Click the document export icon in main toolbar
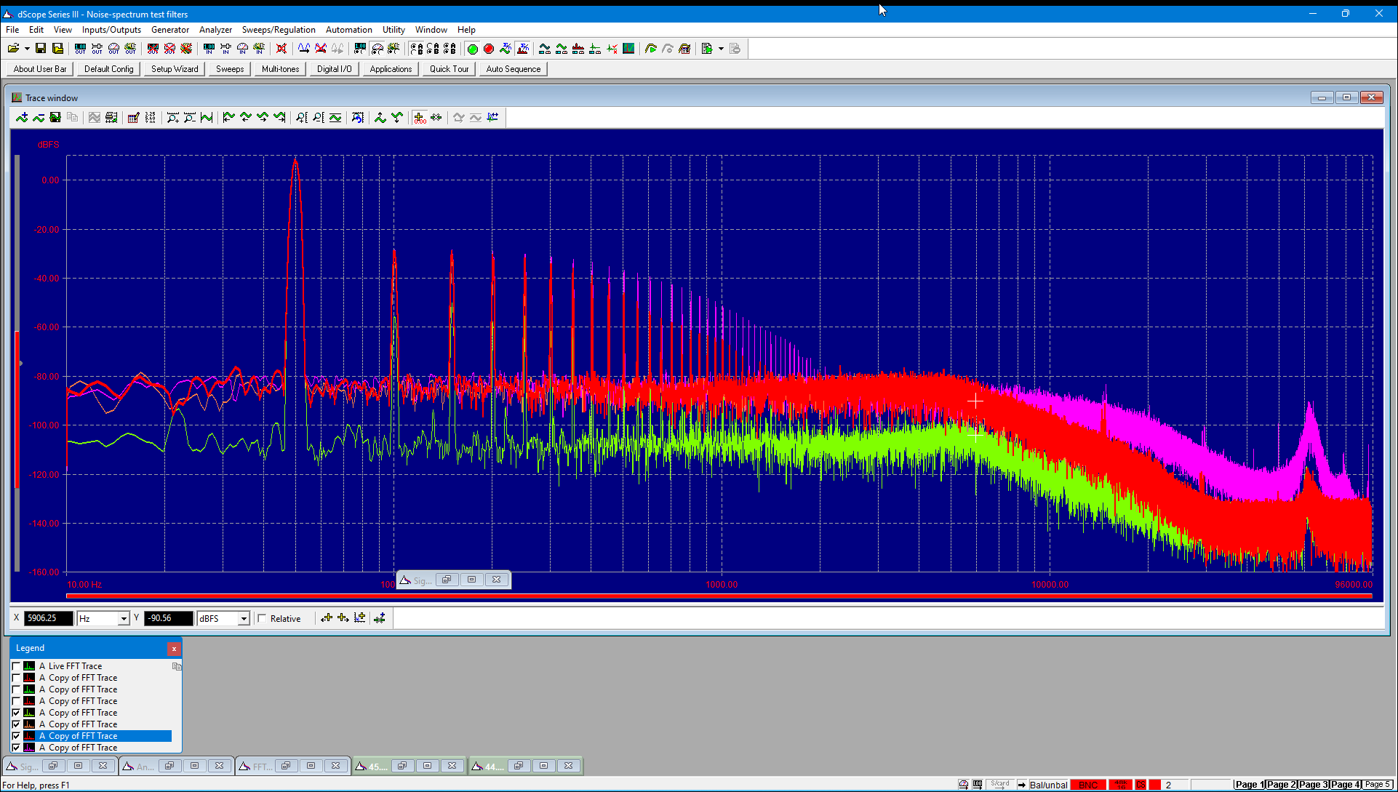Screen dimensions: 1398x792 pyautogui.click(x=707, y=49)
